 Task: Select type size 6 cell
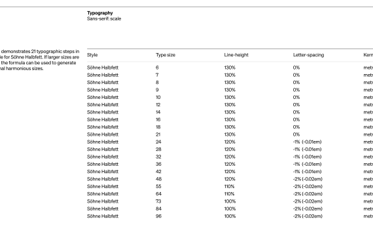pyautogui.click(x=157, y=68)
